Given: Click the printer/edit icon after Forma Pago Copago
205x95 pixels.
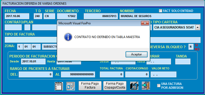Looking at the screenshot, I should [x=134, y=86].
